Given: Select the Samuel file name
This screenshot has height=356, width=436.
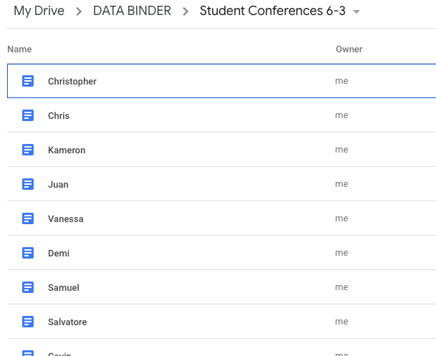Looking at the screenshot, I should [64, 288].
